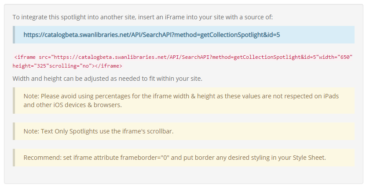Click the 'Width and height can be adjusted' sentence
366x187 pixels.
tap(107, 79)
